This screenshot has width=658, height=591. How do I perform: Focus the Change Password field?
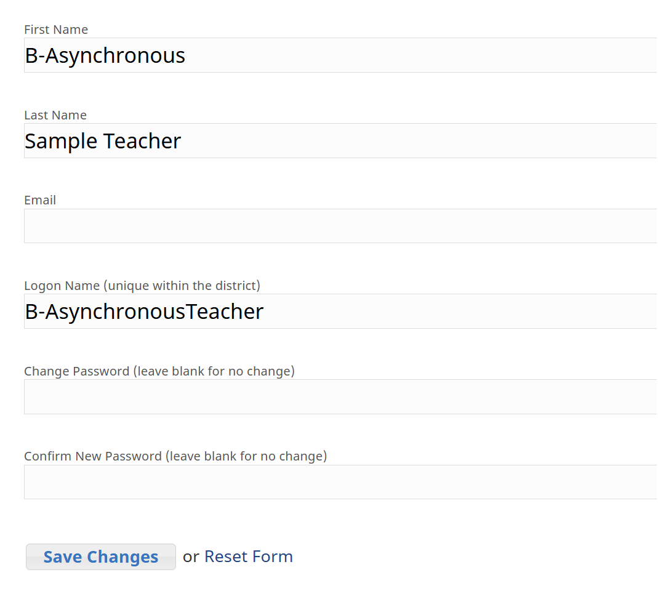click(x=341, y=396)
